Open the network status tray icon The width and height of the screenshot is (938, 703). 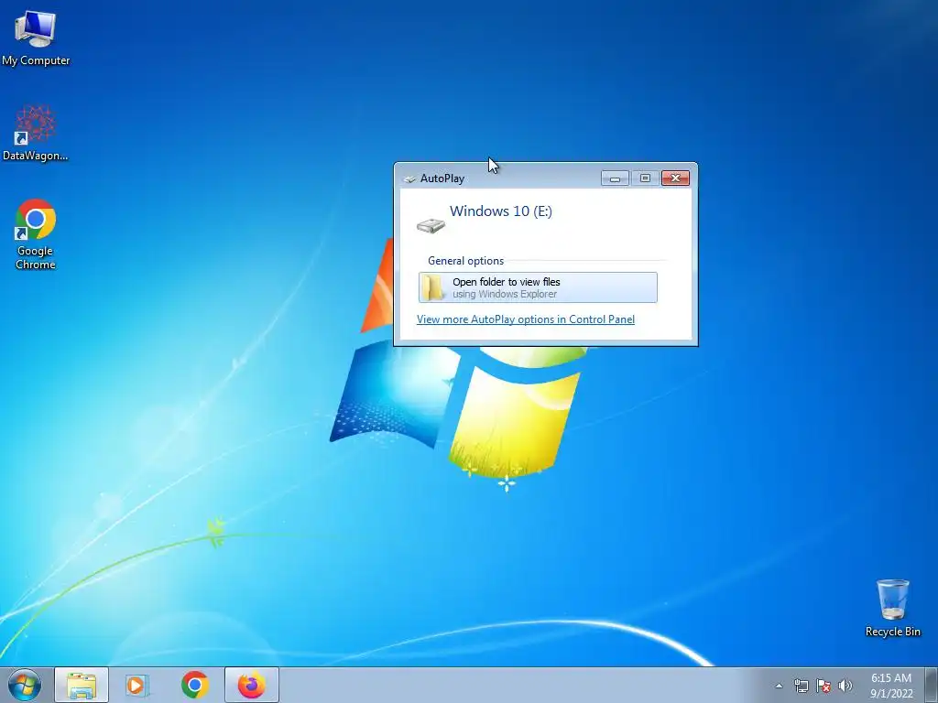point(801,686)
